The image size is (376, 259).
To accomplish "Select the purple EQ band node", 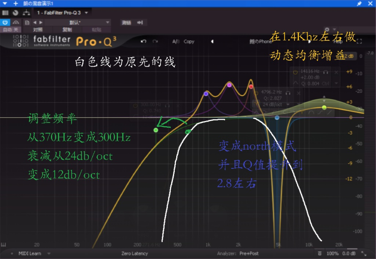I will point(229,85).
